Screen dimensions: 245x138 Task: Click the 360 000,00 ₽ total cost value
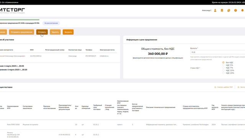pyautogui.click(x=158, y=54)
